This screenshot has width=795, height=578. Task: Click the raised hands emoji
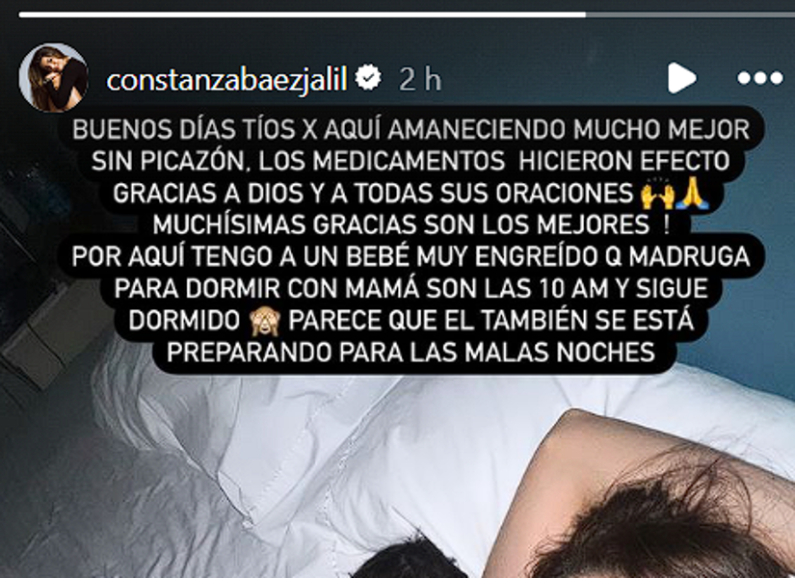pyautogui.click(x=657, y=194)
